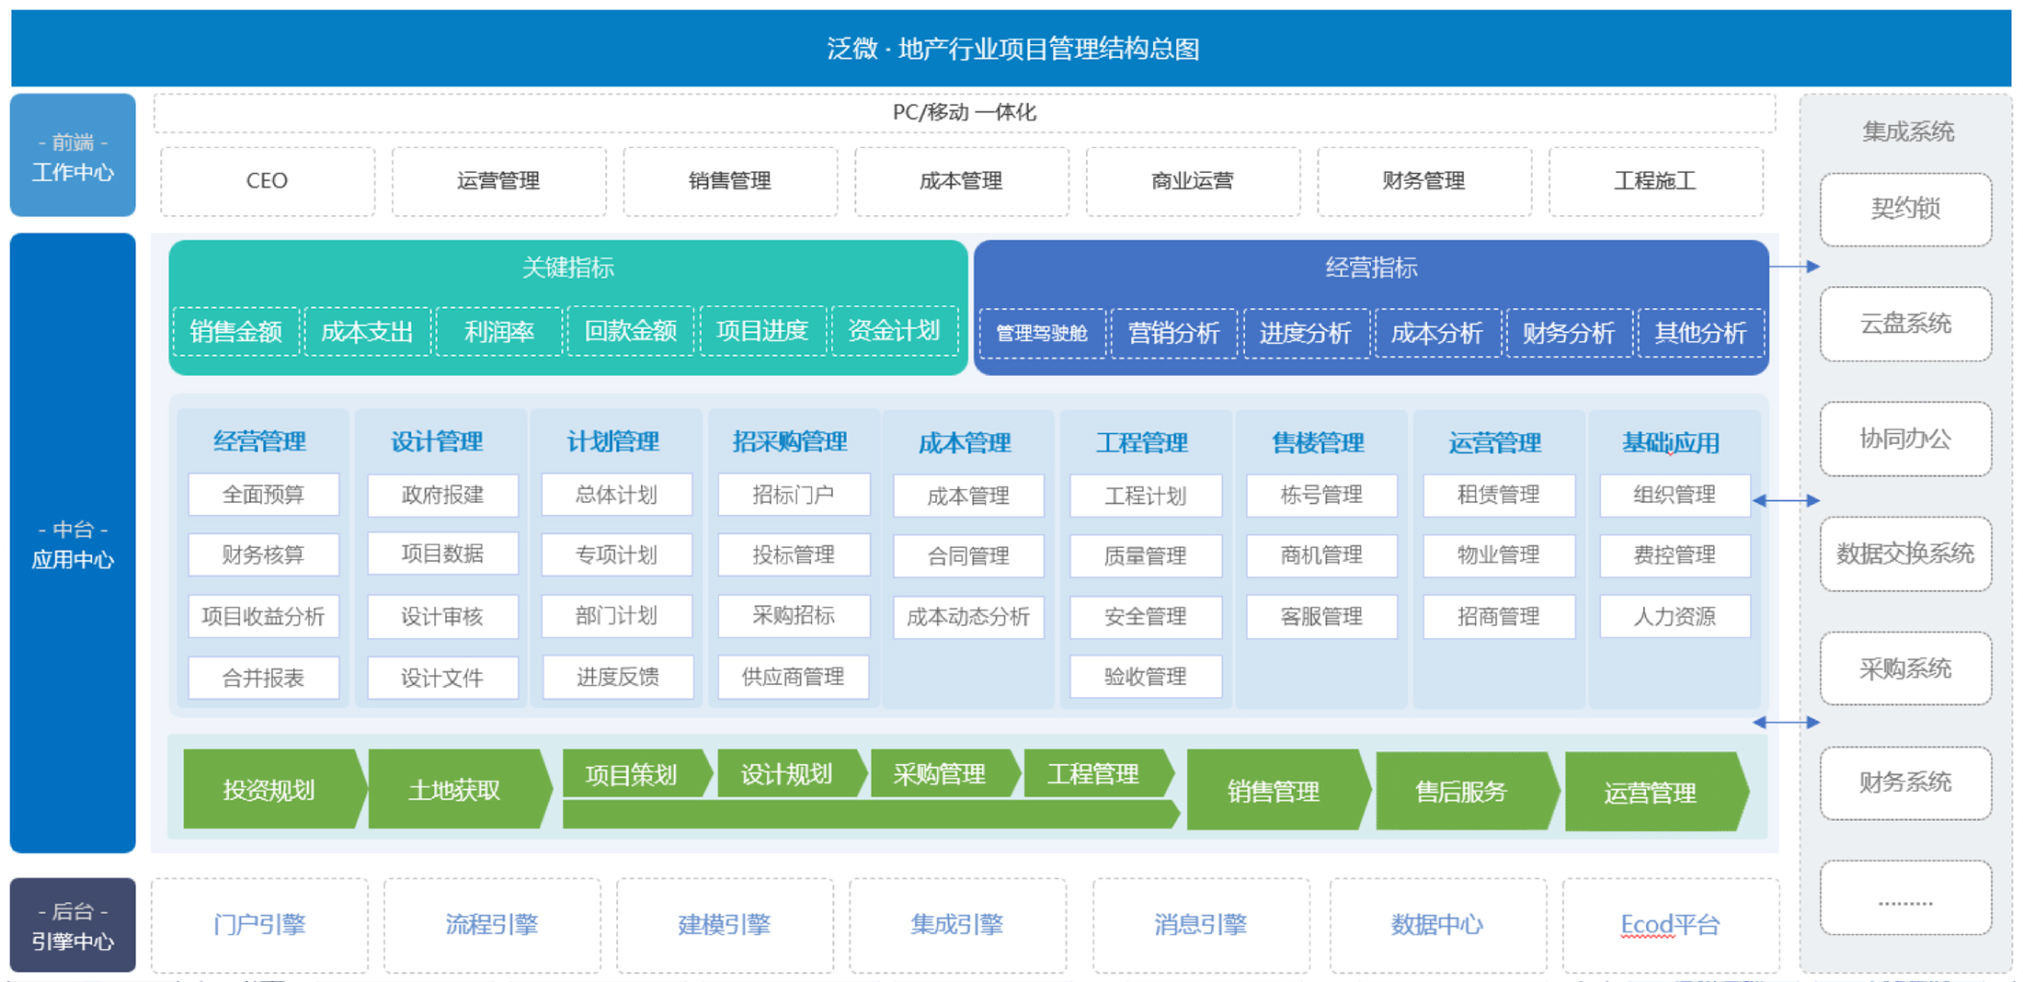Open the 销售金额 key indicator
This screenshot has height=982, width=2023.
tap(235, 332)
